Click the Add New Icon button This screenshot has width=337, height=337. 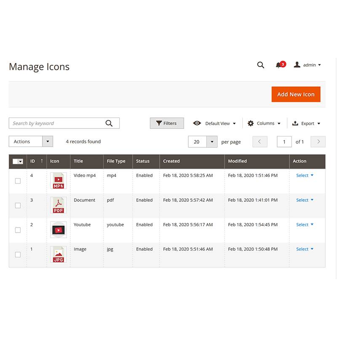point(296,94)
